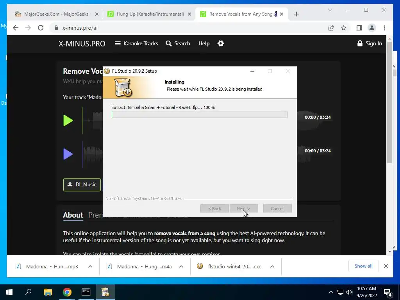Image resolution: width=400 pixels, height=300 pixels.
Task: Click the volume speaker tray icon
Action: 349,292
